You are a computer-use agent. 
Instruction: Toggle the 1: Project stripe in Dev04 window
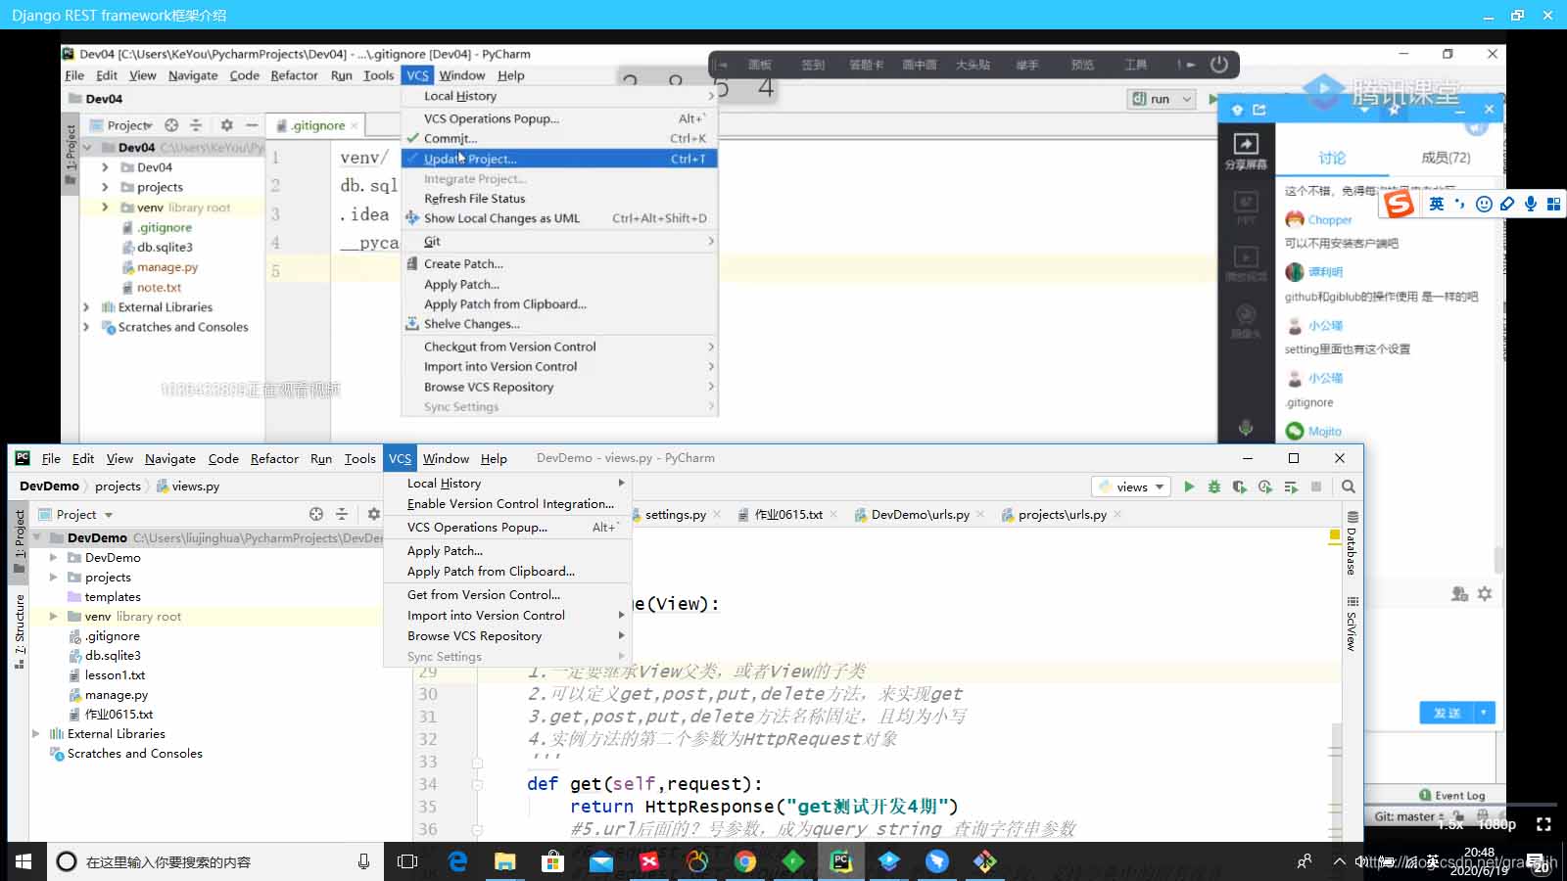coord(71,155)
